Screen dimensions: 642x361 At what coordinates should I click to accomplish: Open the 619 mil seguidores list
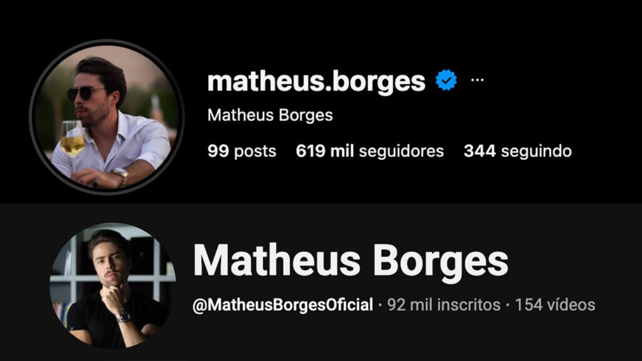(370, 151)
